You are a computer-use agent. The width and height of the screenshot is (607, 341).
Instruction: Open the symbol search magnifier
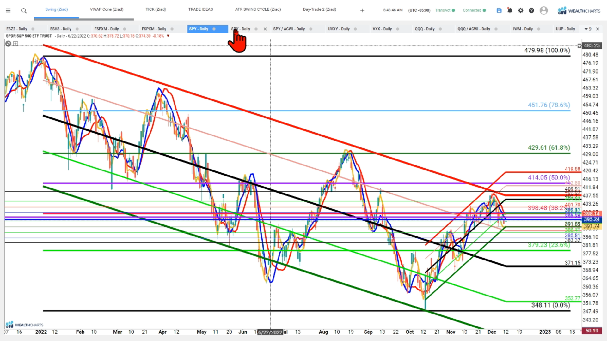[x=24, y=11]
